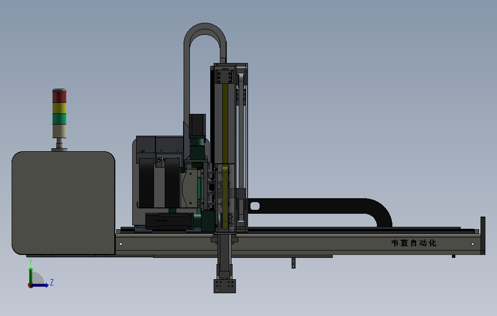Select the end stop plate at beam's right end

pyautogui.click(x=483, y=236)
